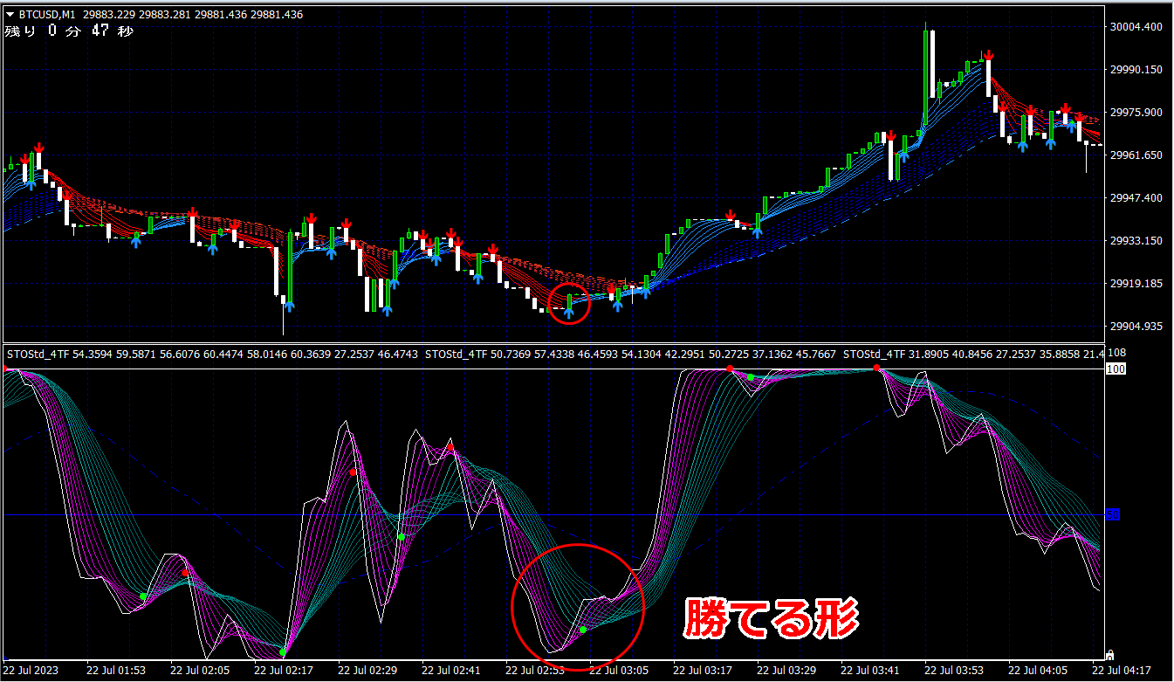Click the 29933.150 price scale label
This screenshot has width=1174, height=682.
[x=1136, y=241]
